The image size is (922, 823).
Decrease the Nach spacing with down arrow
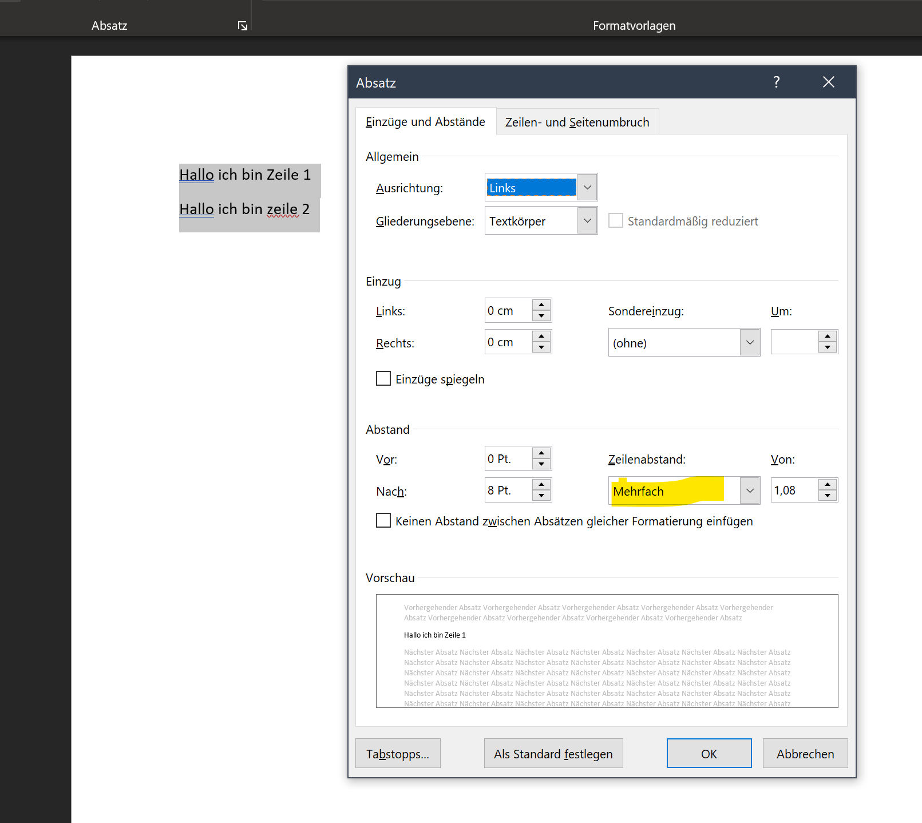pyautogui.click(x=541, y=496)
